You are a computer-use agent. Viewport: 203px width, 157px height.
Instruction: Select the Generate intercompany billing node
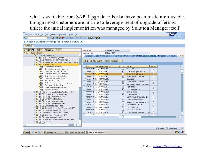pyautogui.click(x=55, y=88)
